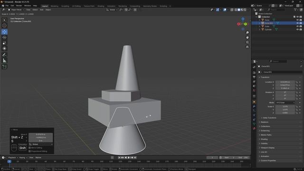This screenshot has height=171, width=304.
Task: Open the Output properties tab
Action: pos(254,77)
